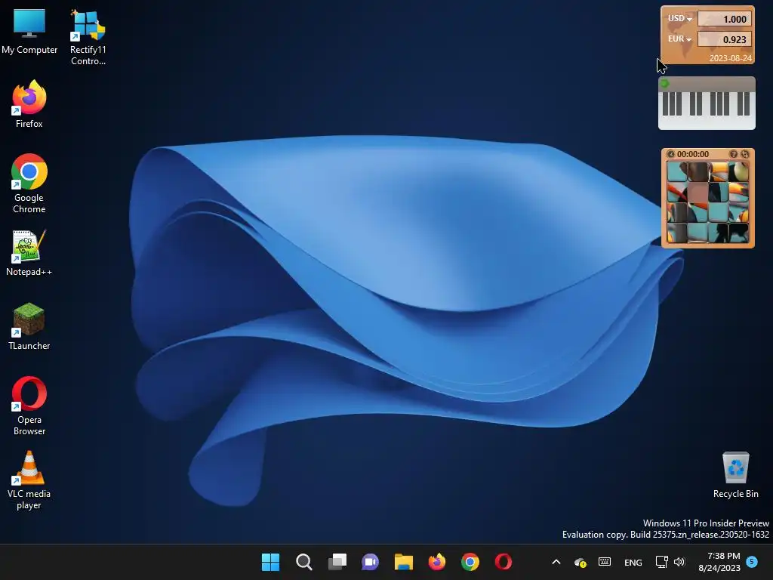Open notification center badge showing 5
773x580 pixels.
(752, 561)
